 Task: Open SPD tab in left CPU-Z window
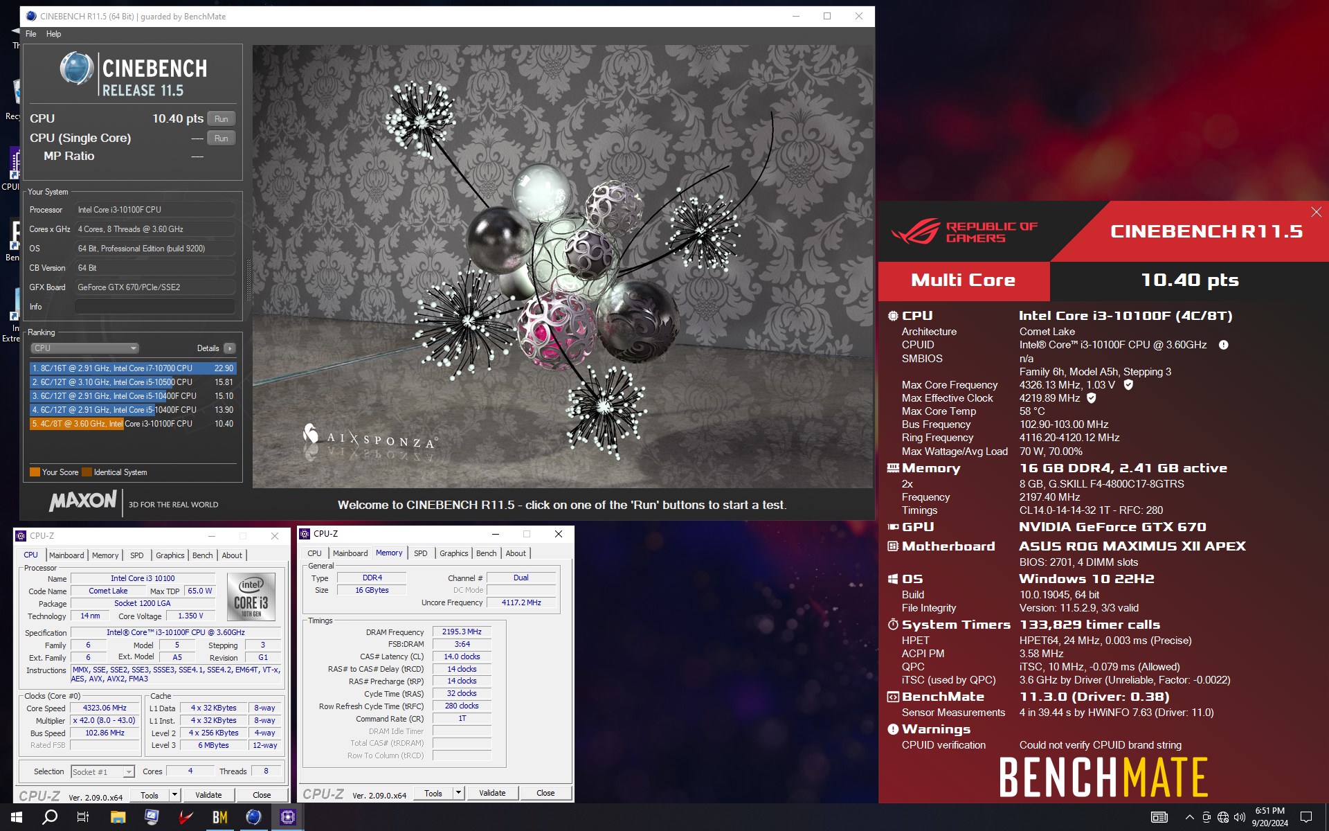[137, 555]
